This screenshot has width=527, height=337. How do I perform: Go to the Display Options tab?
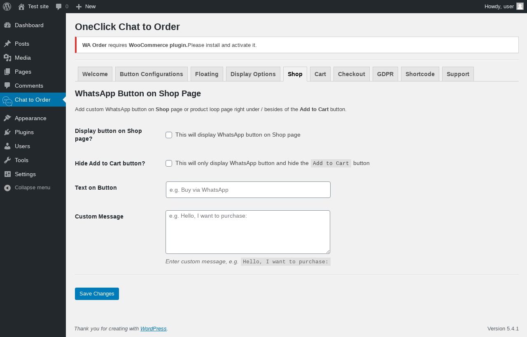click(253, 74)
